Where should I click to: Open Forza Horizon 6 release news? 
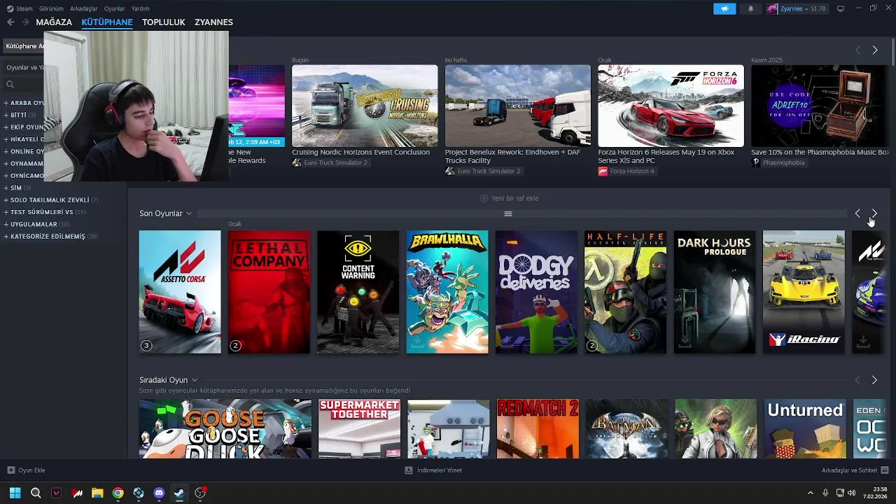coord(671,106)
